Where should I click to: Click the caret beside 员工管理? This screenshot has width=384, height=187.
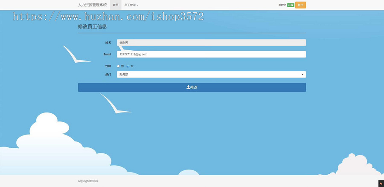pyautogui.click(x=138, y=5)
